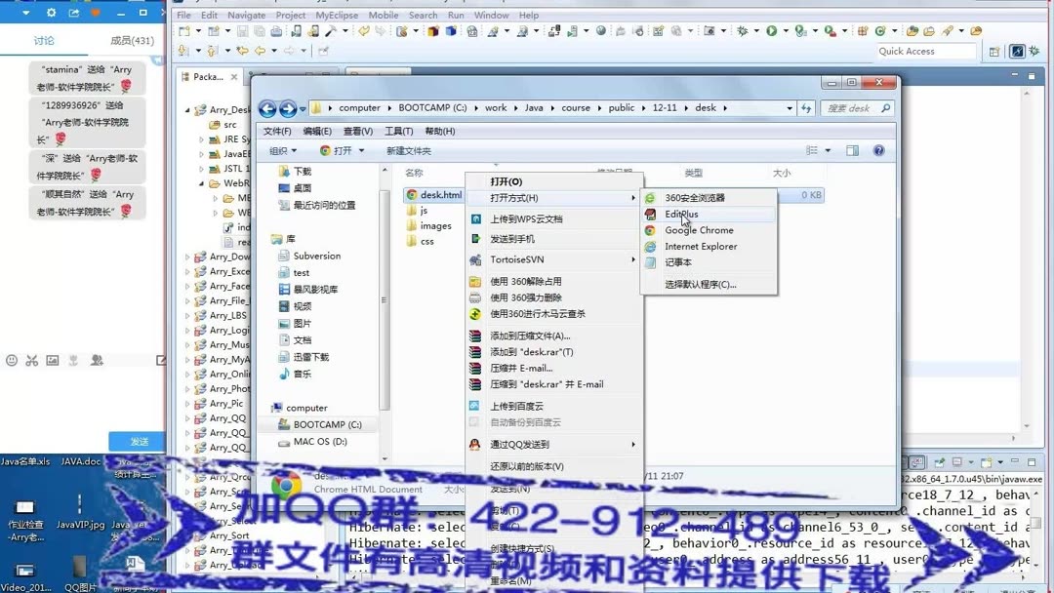
Task: Click the 新建文件夹 new folder button
Action: coord(410,150)
